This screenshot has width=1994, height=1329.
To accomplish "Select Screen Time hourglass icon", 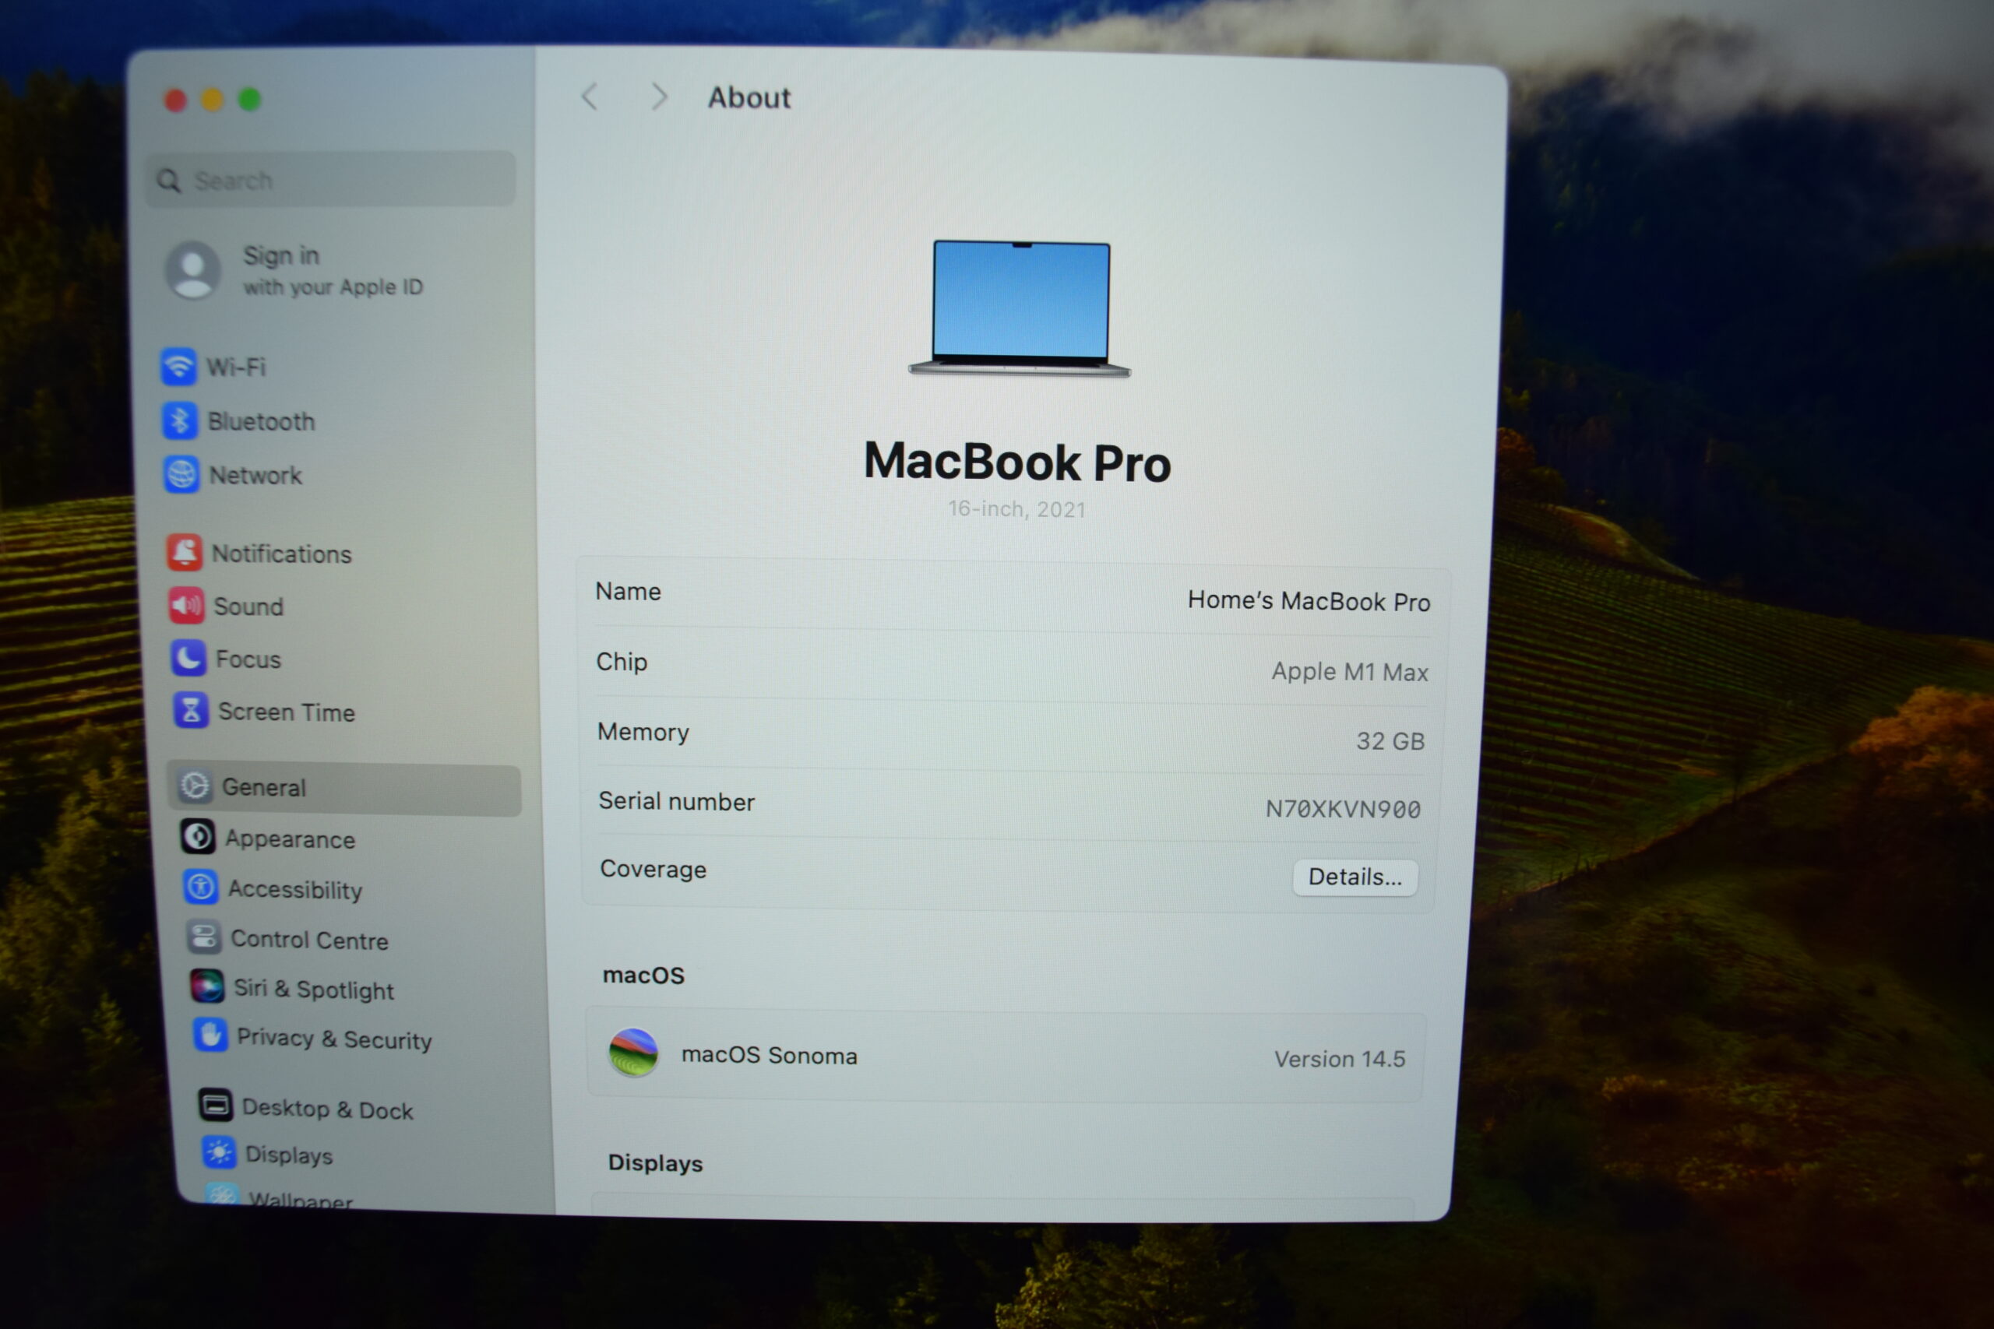I will click(191, 711).
